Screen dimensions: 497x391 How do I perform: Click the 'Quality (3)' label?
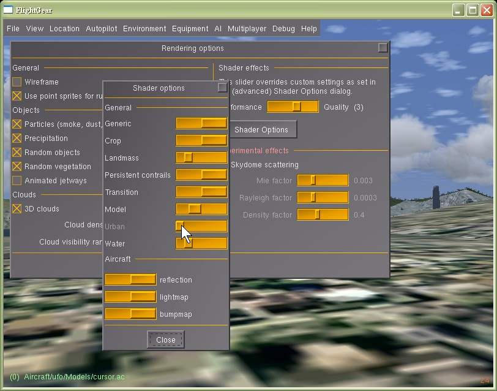343,107
